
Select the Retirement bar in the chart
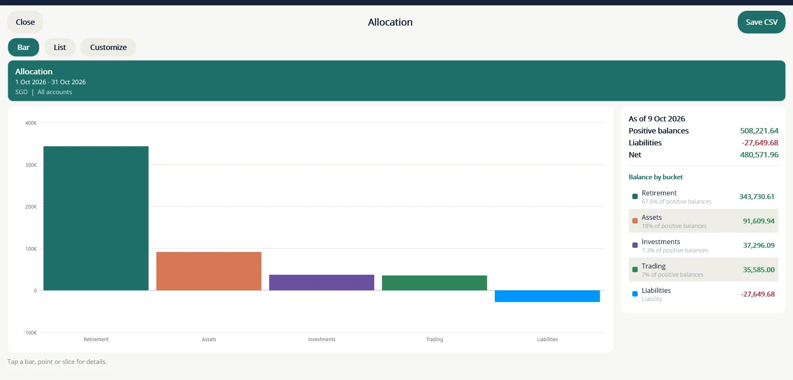pos(96,218)
